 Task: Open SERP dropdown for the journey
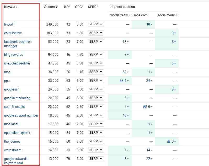[x=96, y=141]
